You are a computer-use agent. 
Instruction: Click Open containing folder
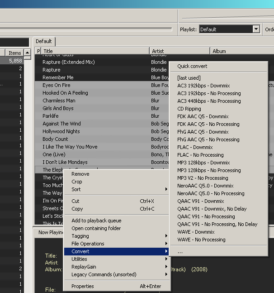click(96, 228)
